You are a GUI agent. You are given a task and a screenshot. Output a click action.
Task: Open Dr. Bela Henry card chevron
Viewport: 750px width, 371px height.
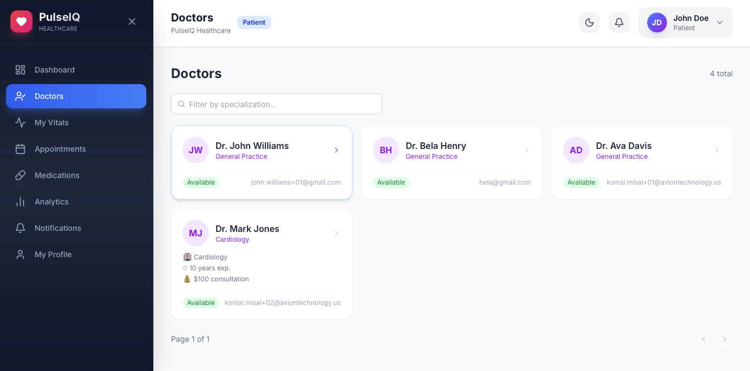527,150
